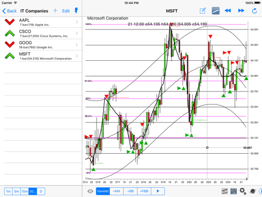
Task: Click the 53.191 price axis label
Action: pos(254,138)
